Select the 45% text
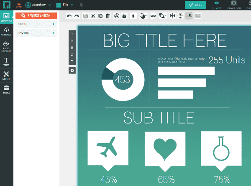Viewport: 251px width, 186px height. 109,179
